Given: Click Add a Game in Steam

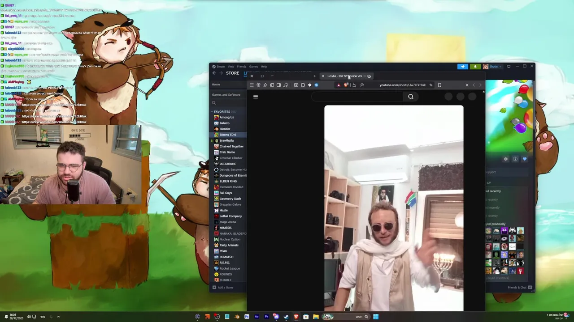Looking at the screenshot, I should pos(223,288).
